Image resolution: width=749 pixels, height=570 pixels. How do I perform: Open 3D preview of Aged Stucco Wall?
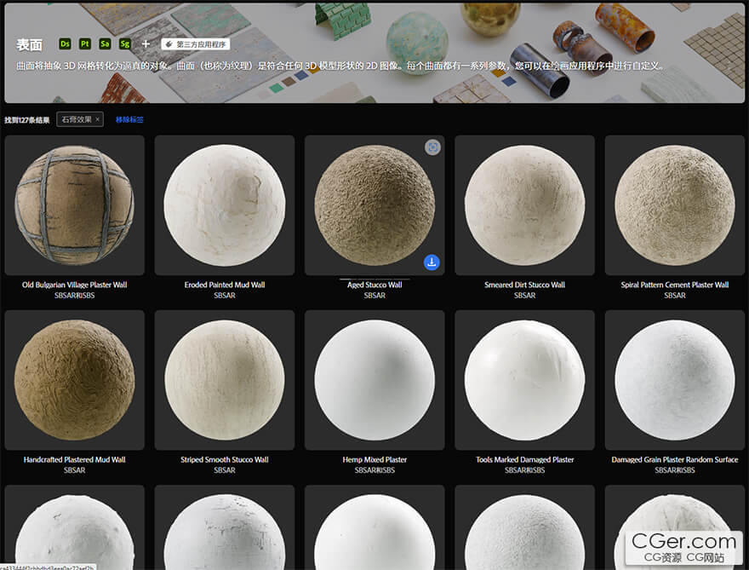click(x=432, y=147)
